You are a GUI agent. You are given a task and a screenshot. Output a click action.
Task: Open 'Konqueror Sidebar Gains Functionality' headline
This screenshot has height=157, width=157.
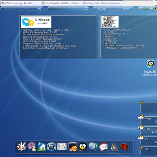pos(42,44)
